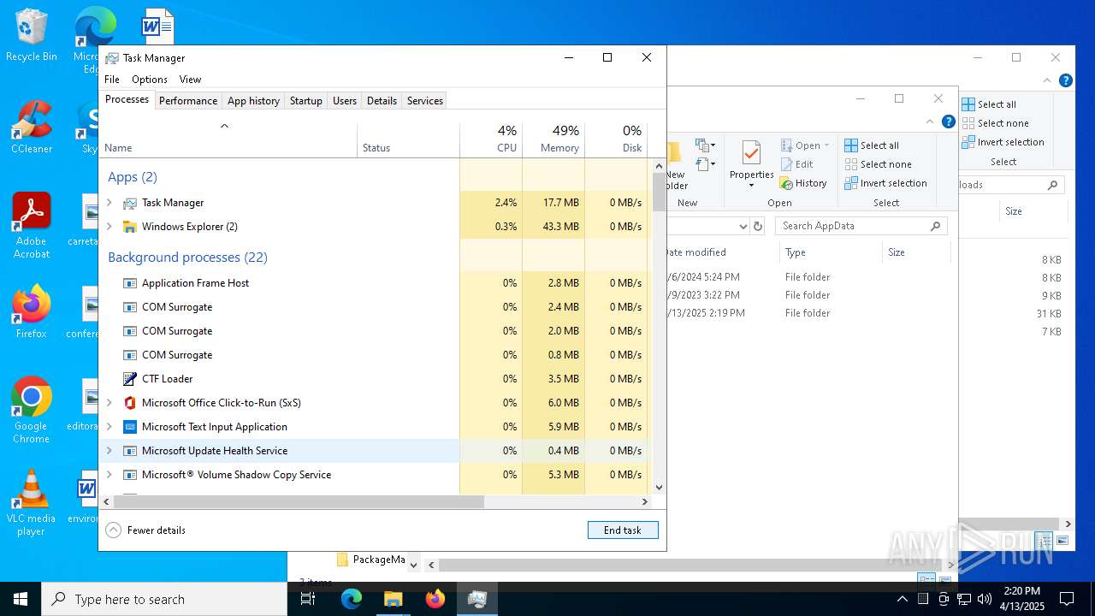This screenshot has height=616, width=1095.
Task: Collapse to Fewer details view
Action: point(145,530)
